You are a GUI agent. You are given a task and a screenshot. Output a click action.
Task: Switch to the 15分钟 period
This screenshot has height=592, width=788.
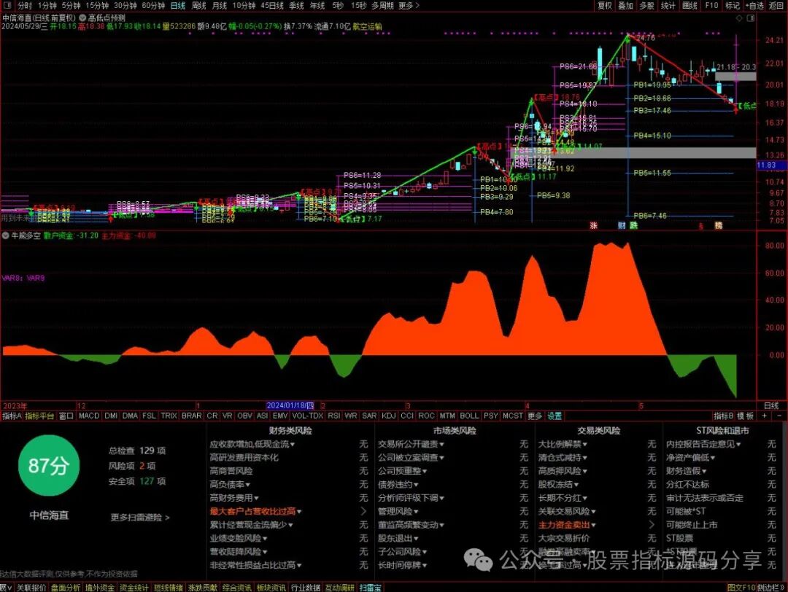97,6
